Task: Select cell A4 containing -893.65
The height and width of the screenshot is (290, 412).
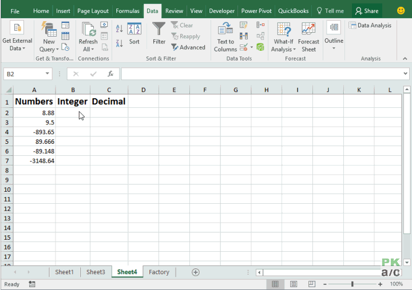Action: pyautogui.click(x=34, y=132)
